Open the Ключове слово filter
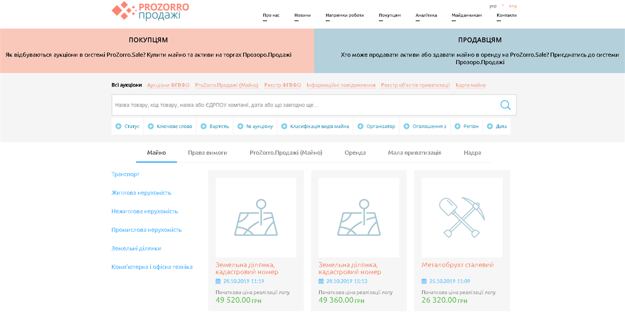Screen dimensions: 625x316 pos(170,126)
